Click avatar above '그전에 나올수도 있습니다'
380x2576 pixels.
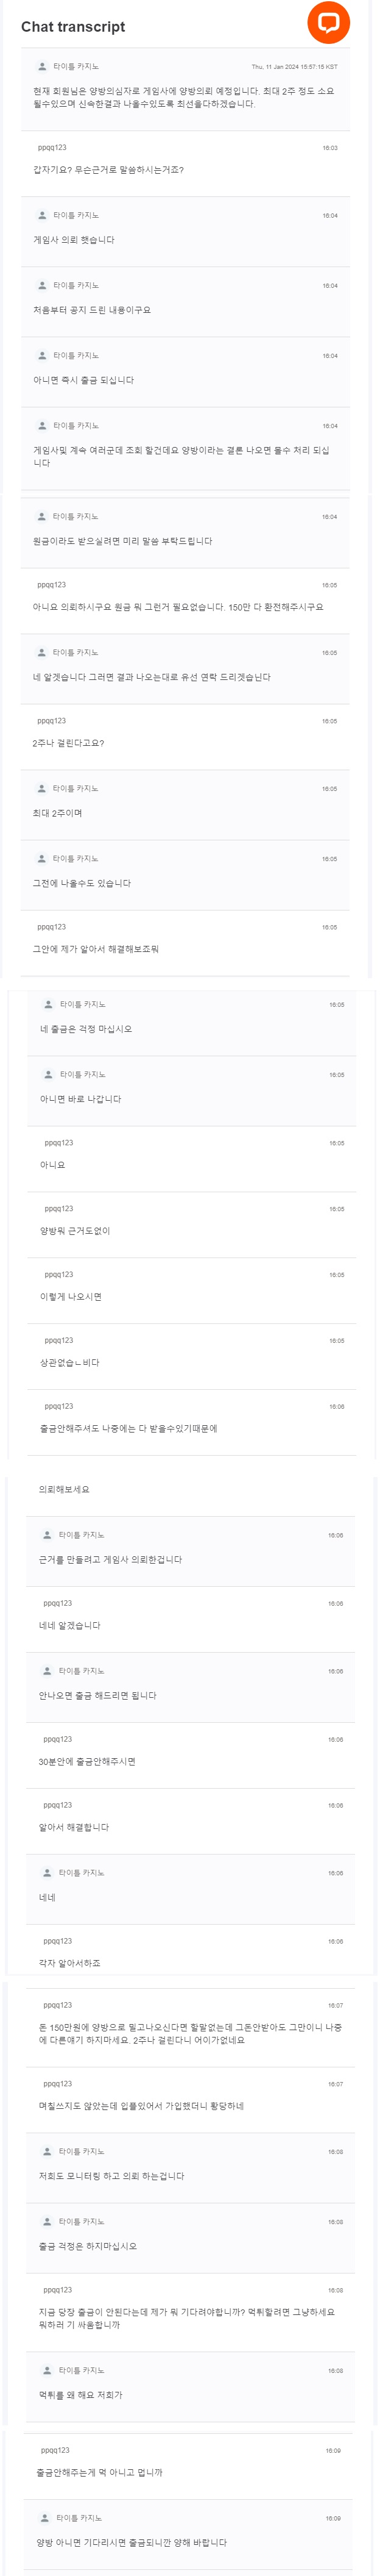click(42, 858)
